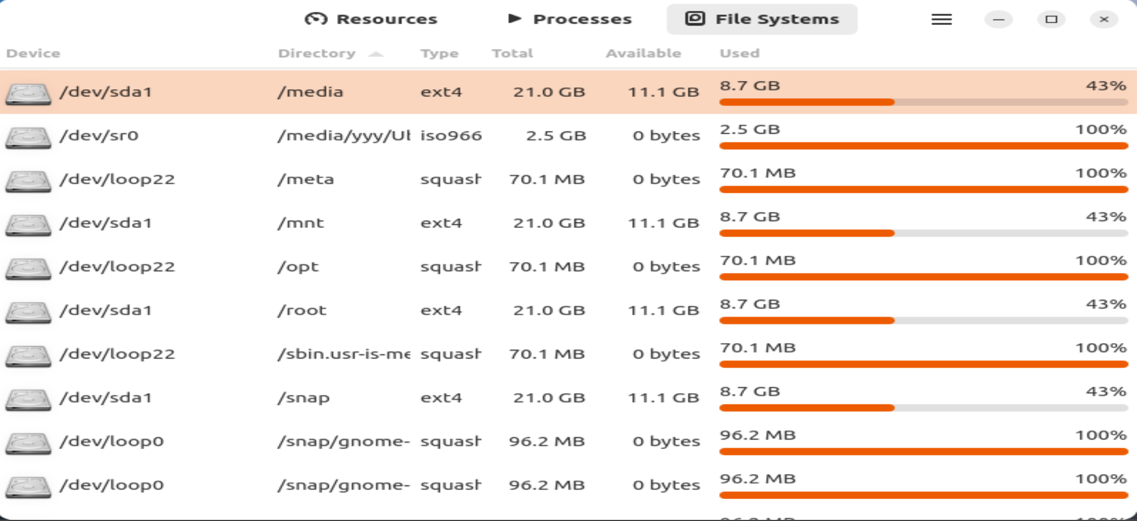Screen dimensions: 1137x521
Task: Select /dev/loop22 in the /sbin.usr-is-me row
Action: click(x=117, y=354)
